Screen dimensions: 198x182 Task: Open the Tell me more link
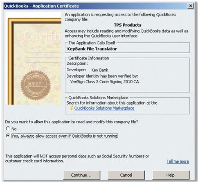click(178, 162)
